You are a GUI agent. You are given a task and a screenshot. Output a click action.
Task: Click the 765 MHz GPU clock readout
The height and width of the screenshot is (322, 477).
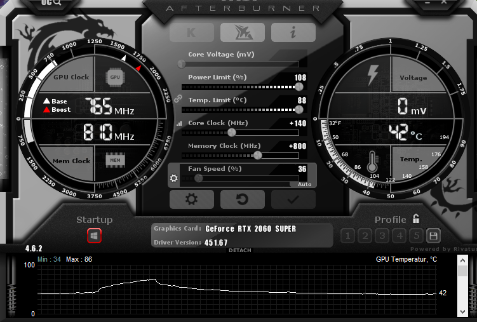(109, 107)
